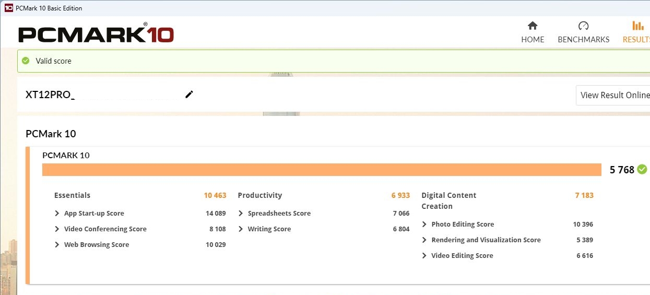Expand App Start-up Score details
Image resolution: width=650 pixels, height=295 pixels.
click(x=57, y=213)
